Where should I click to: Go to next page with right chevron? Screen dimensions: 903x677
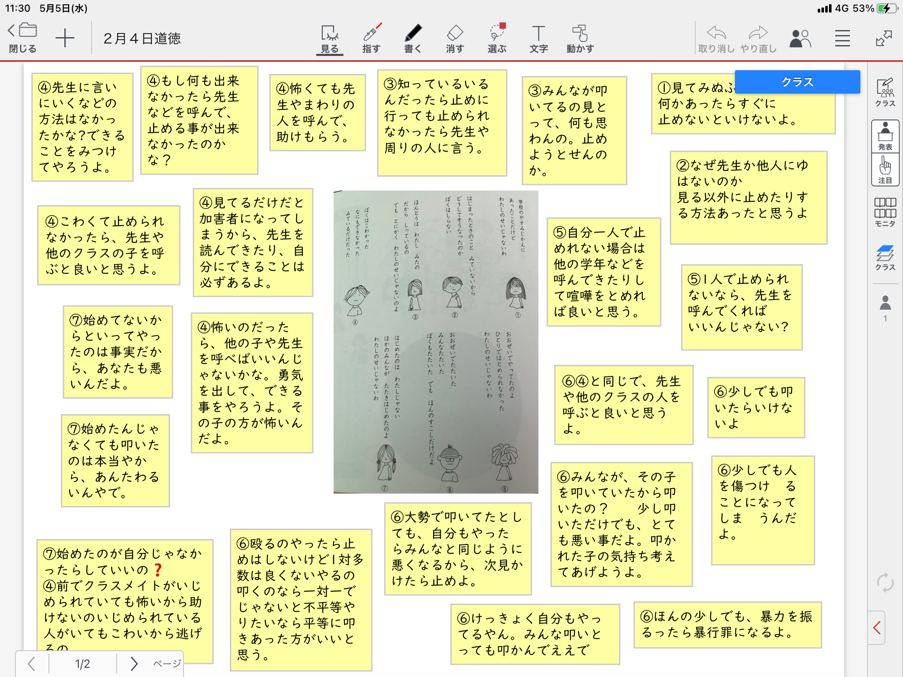[x=134, y=663]
